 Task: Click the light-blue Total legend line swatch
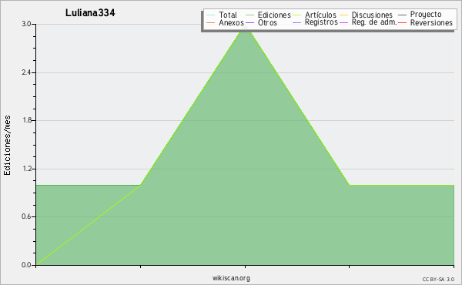click(x=211, y=15)
